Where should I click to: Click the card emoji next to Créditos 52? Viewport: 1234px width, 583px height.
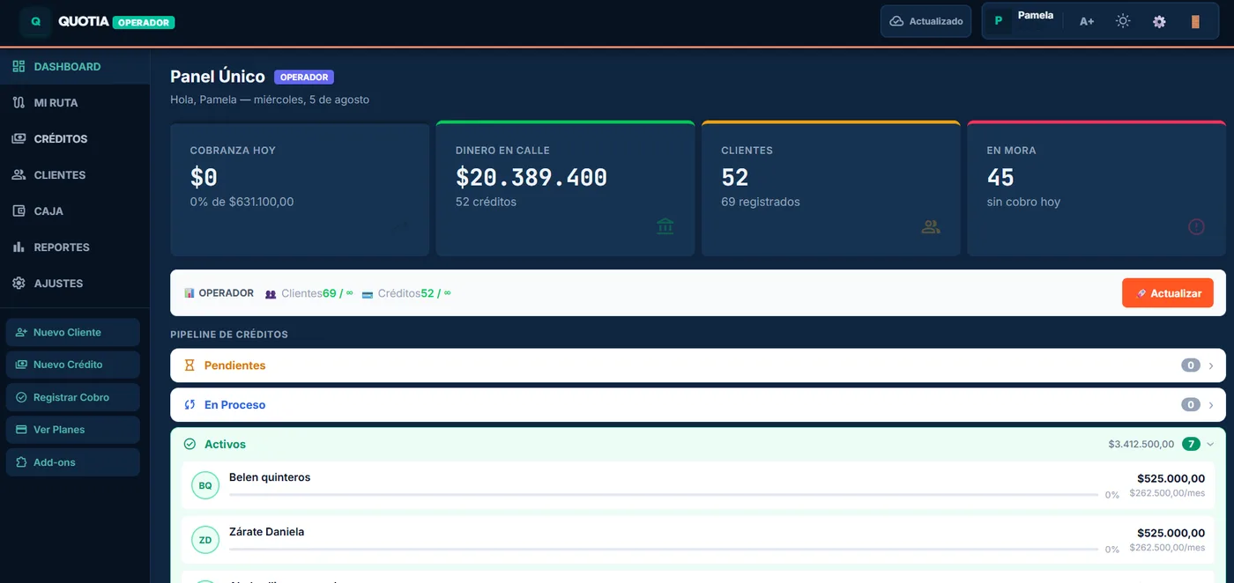pyautogui.click(x=368, y=293)
